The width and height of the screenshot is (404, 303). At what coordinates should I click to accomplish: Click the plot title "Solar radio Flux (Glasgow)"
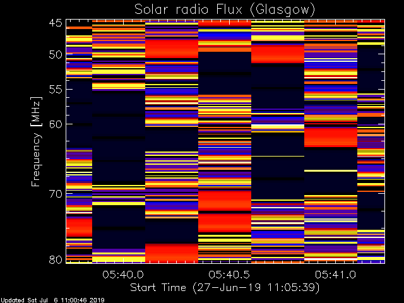225,9
